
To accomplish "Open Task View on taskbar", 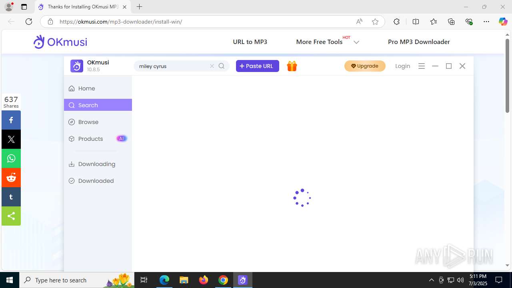I will click(144, 280).
